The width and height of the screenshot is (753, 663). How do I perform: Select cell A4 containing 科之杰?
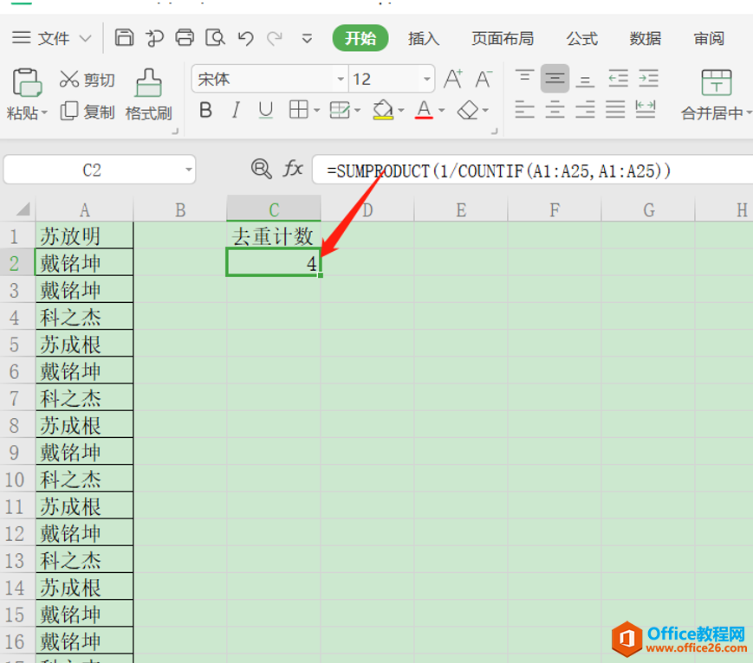[x=84, y=317]
